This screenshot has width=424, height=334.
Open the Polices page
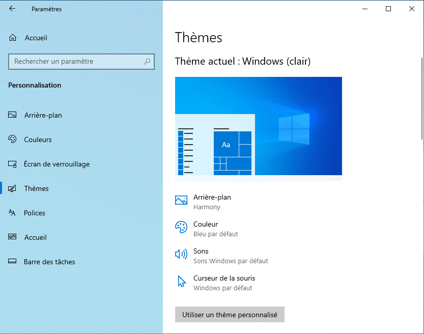click(35, 213)
